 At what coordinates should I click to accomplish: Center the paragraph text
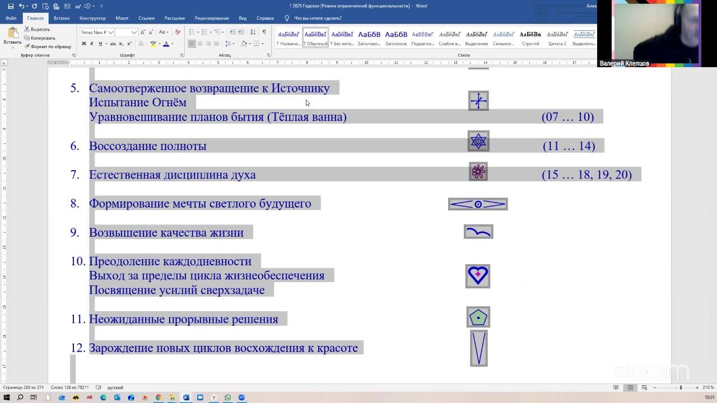coord(200,44)
